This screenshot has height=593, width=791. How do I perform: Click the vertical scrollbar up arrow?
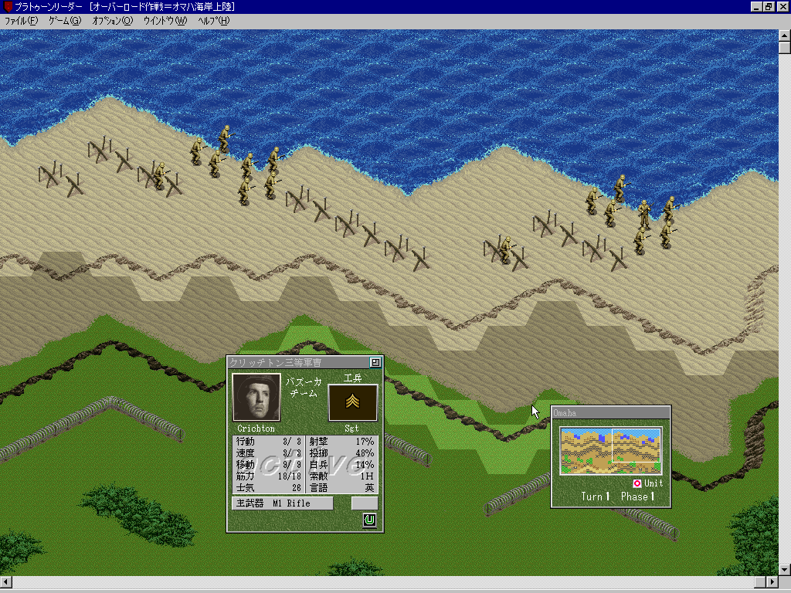click(785, 36)
